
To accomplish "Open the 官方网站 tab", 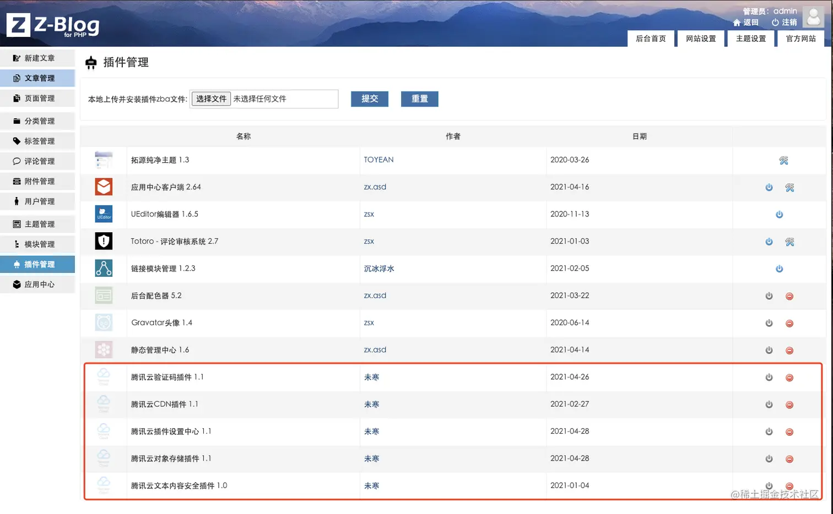I will [801, 39].
